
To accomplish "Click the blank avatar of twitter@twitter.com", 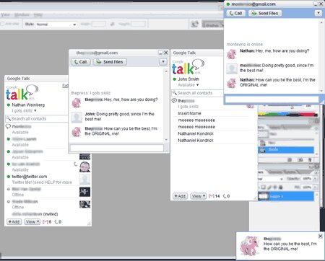I will click(x=84, y=180).
